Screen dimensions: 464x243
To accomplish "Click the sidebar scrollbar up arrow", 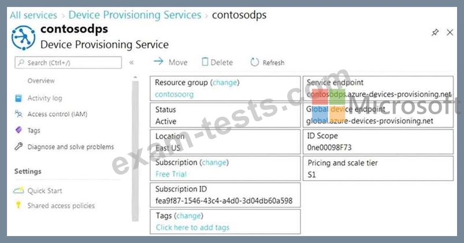I will pyautogui.click(x=135, y=77).
